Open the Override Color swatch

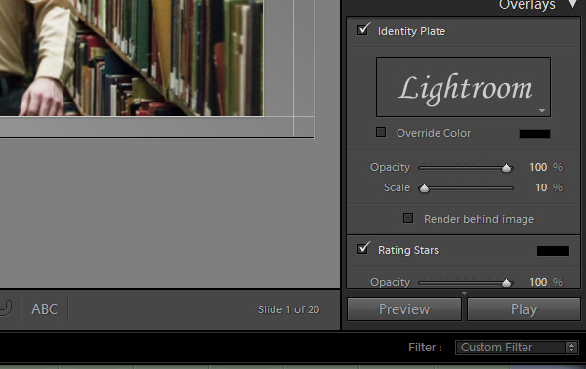point(534,134)
